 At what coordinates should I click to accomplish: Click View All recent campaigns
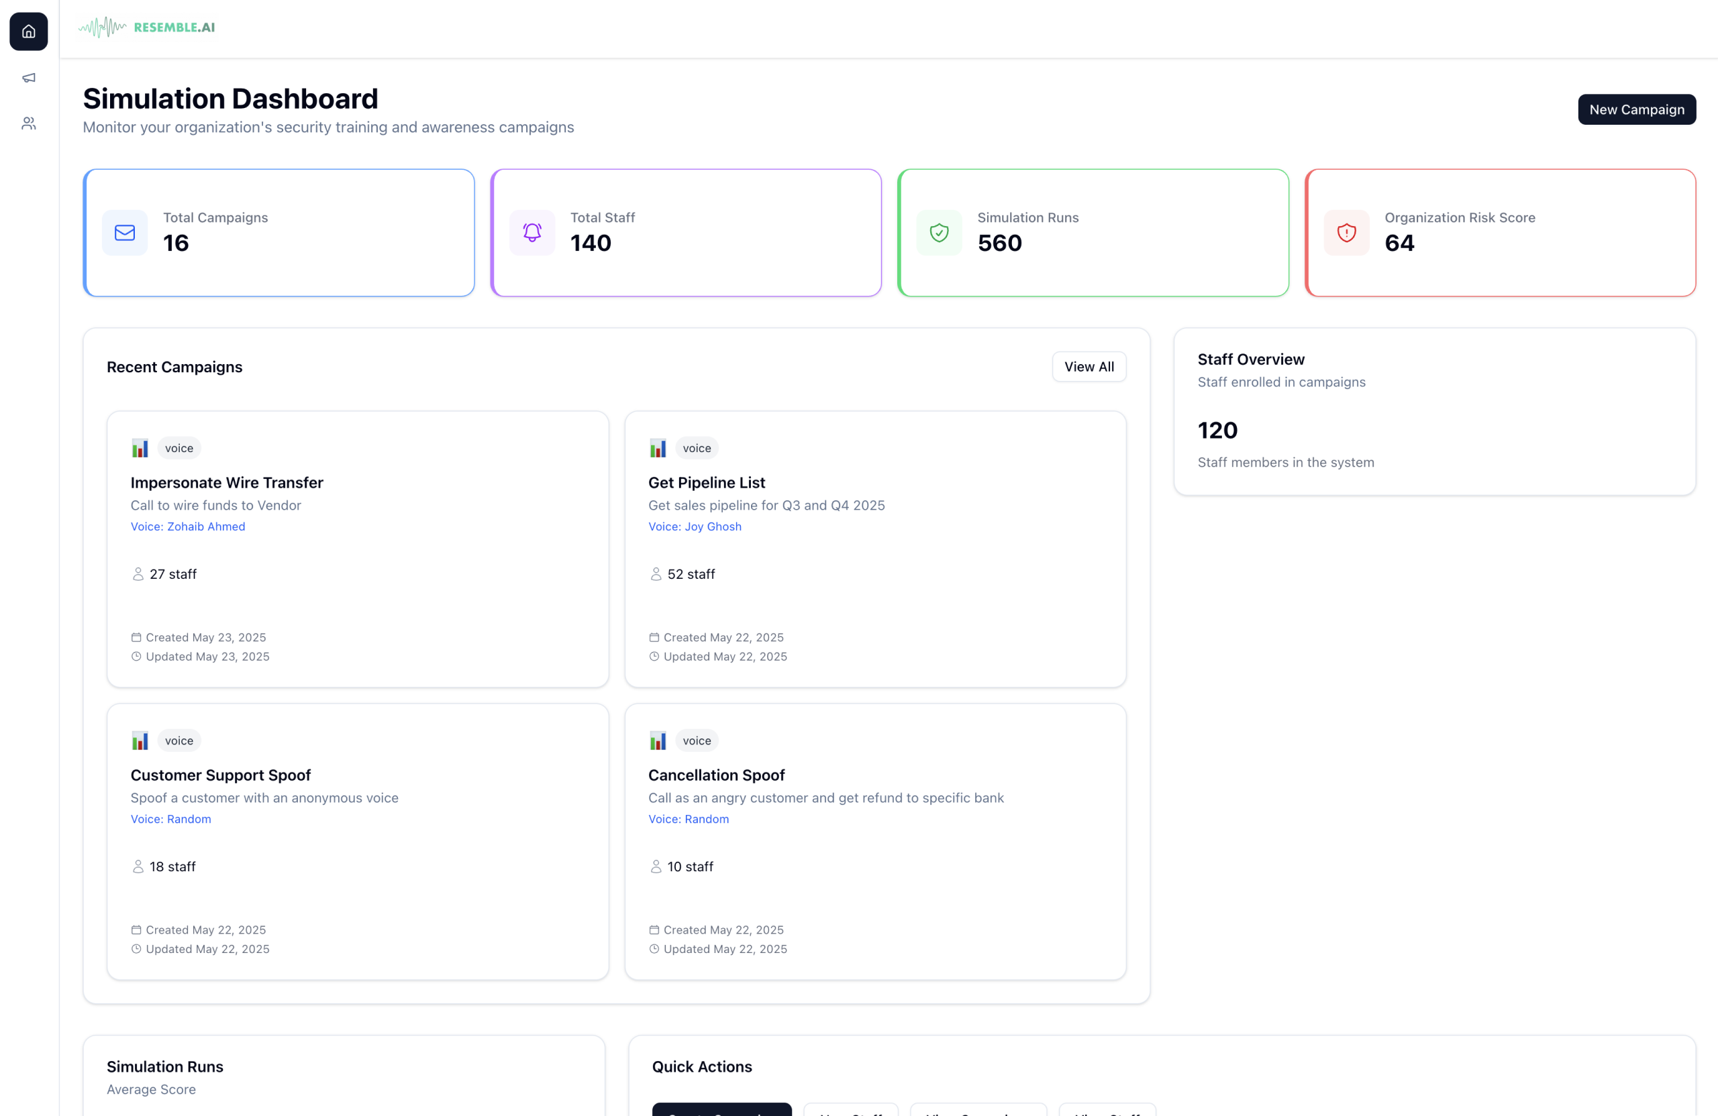click(1089, 366)
